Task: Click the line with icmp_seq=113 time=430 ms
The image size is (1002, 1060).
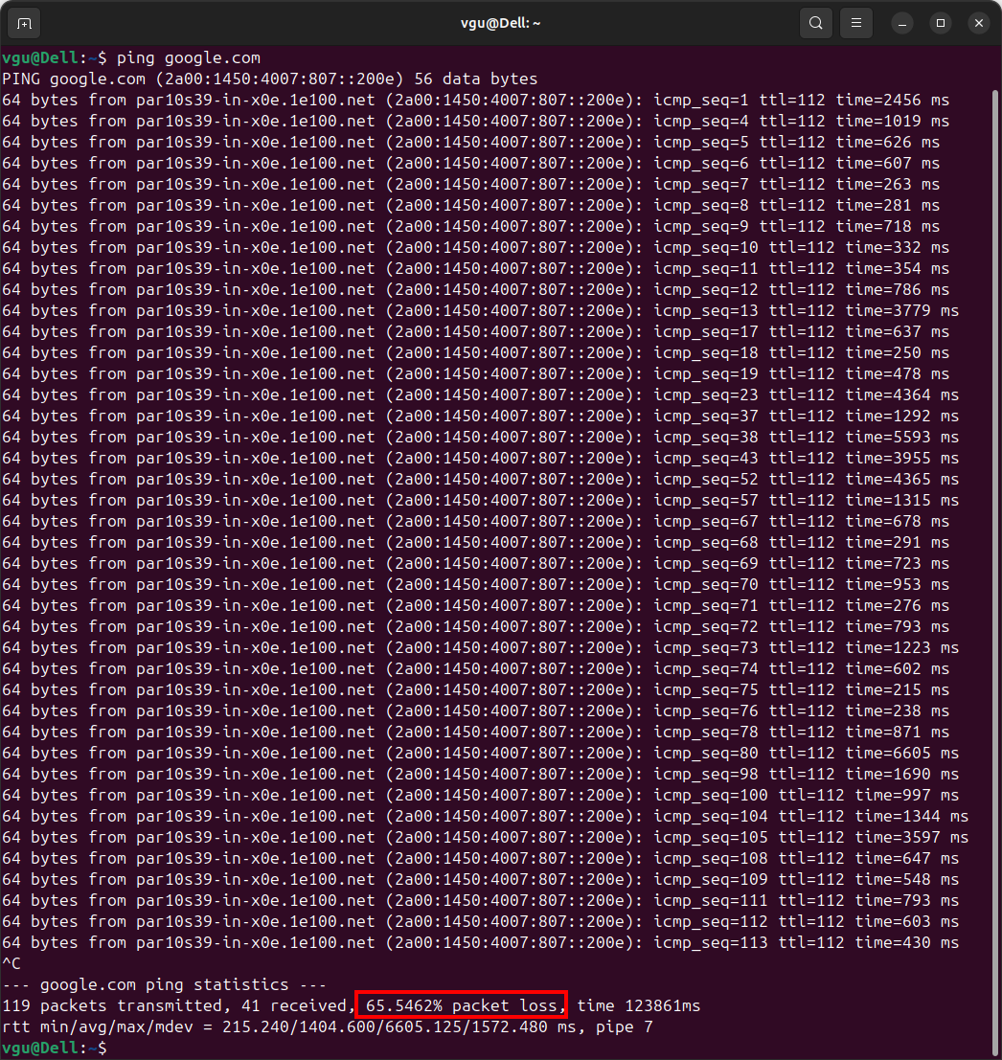Action: 480,942
